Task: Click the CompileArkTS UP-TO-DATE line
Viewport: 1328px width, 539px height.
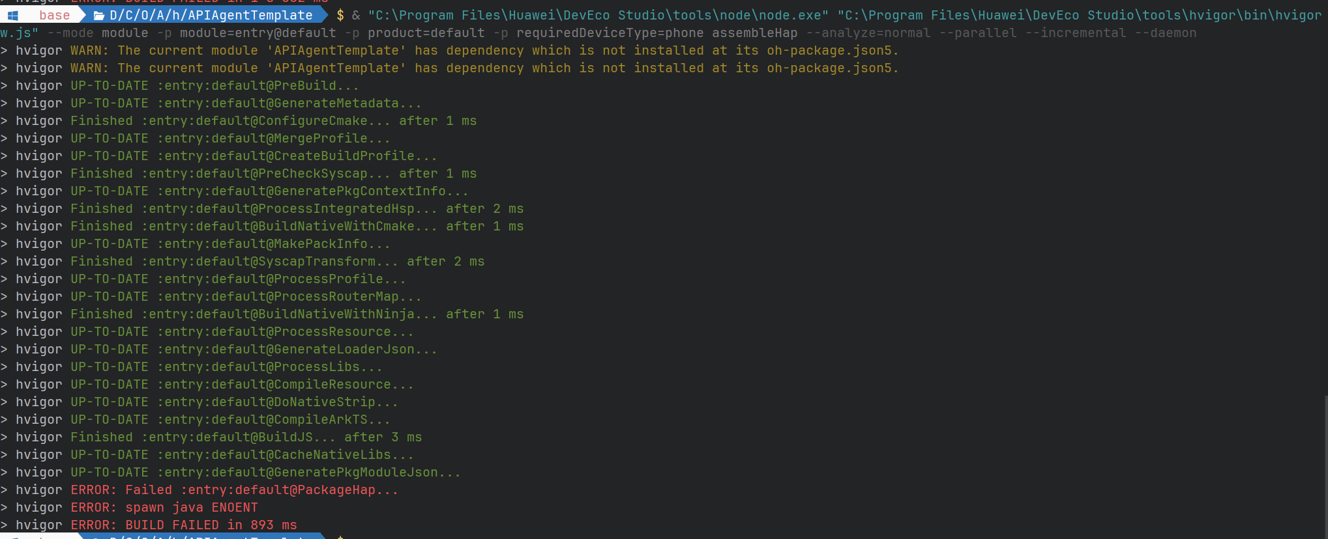Action: (x=196, y=419)
